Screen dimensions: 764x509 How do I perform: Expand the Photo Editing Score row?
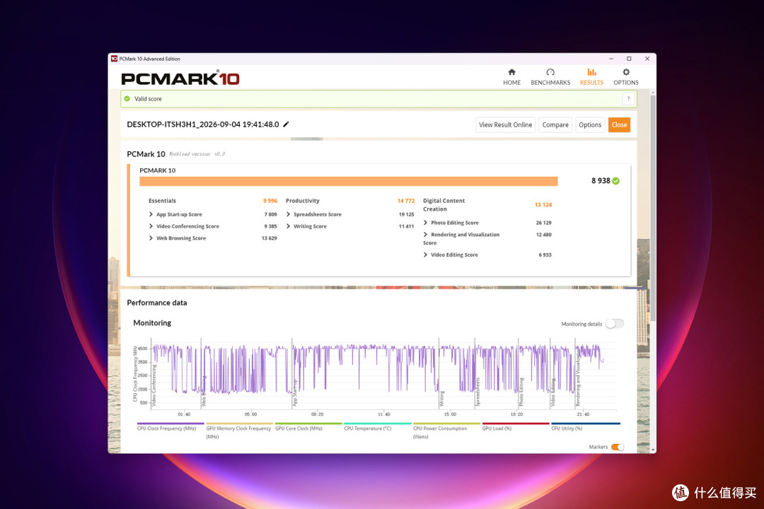pos(425,223)
